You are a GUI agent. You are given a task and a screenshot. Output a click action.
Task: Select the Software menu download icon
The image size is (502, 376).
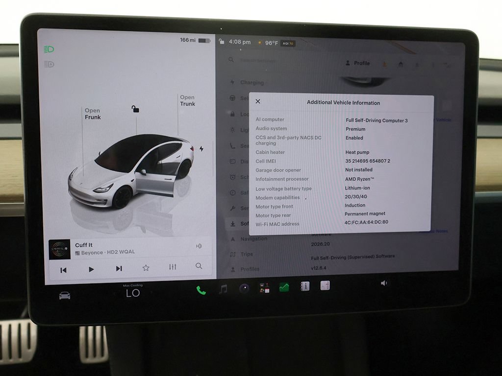click(x=233, y=224)
